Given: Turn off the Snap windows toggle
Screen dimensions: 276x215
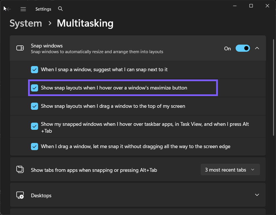Looking at the screenshot, I should [243, 48].
